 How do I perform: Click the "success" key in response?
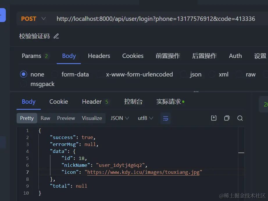pos(63,137)
